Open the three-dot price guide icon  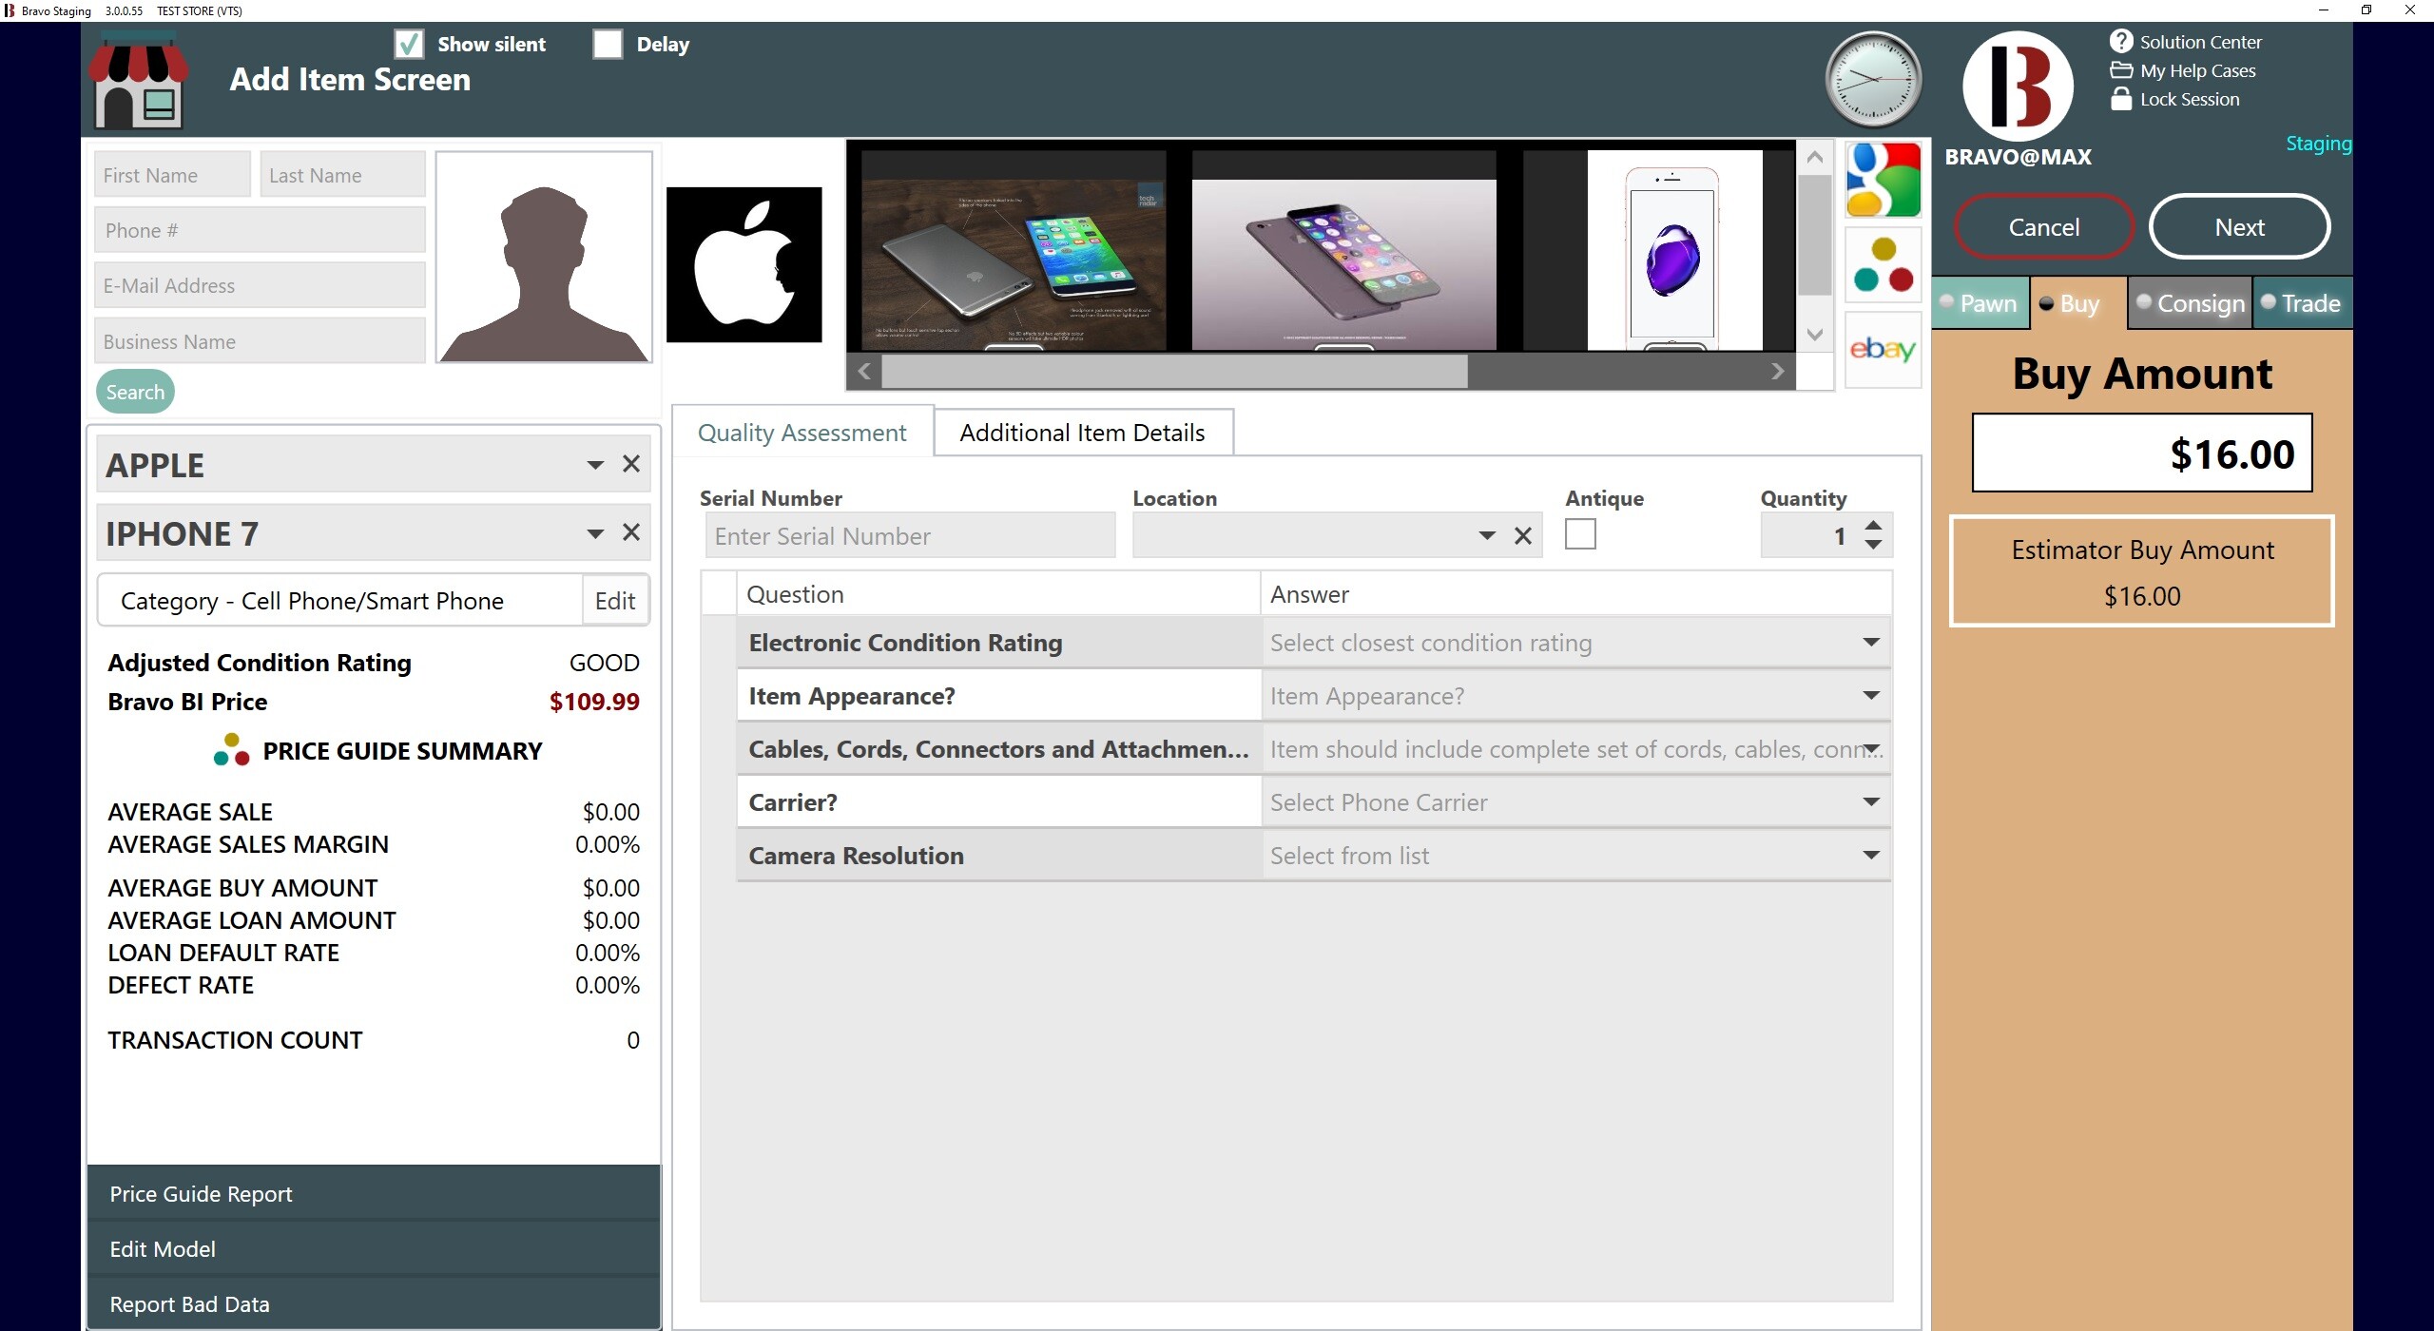[1883, 265]
